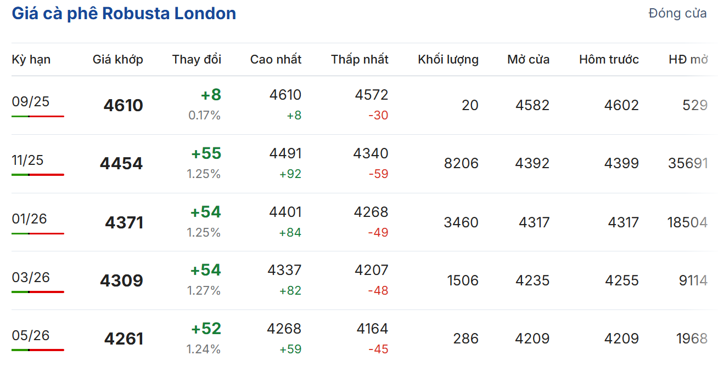Click the 'Đóng cửa' market status label
This screenshot has width=718, height=367.
tap(677, 13)
